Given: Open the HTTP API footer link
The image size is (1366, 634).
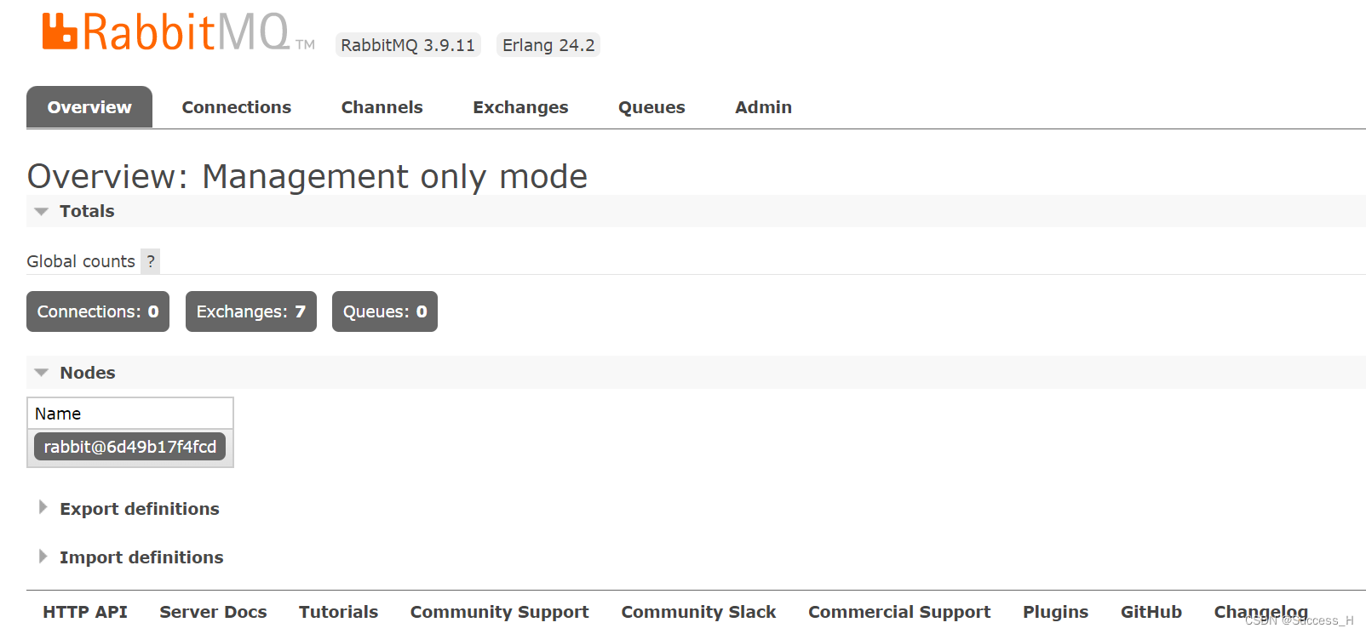Looking at the screenshot, I should click(85, 612).
